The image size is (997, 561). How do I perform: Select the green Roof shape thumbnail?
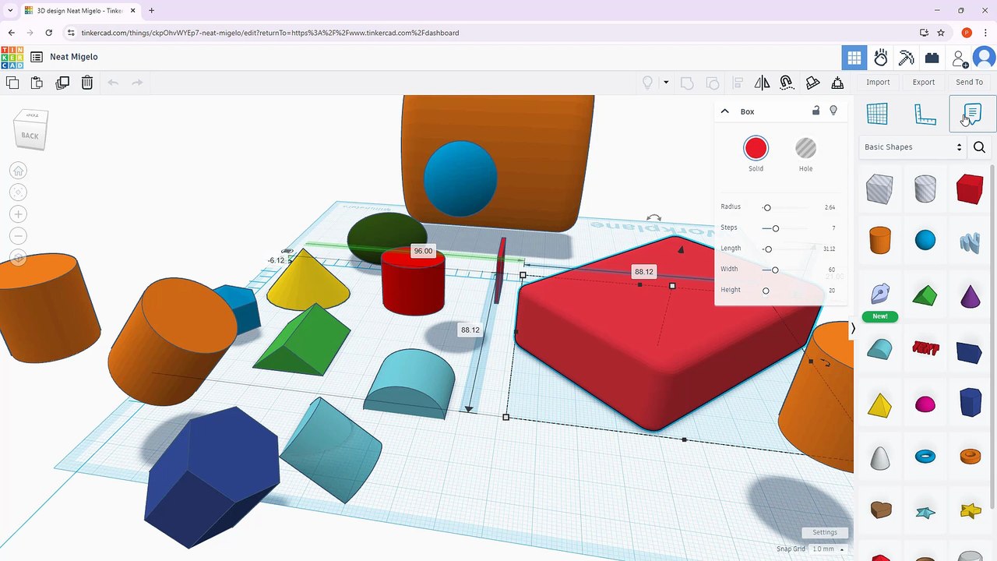925,295
